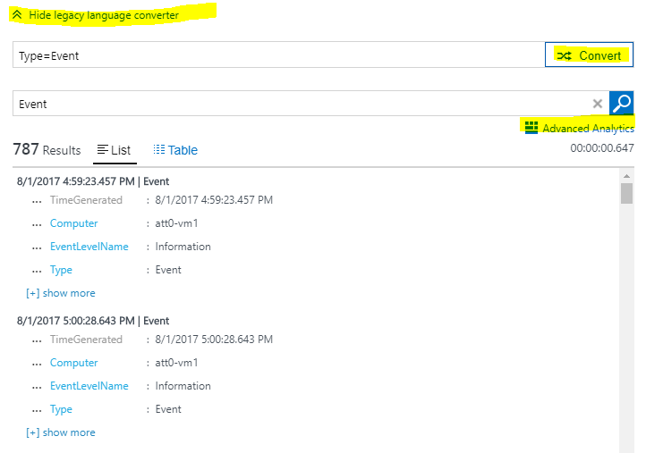The width and height of the screenshot is (646, 453).
Task: Switch to the Table view tab
Action: (175, 150)
